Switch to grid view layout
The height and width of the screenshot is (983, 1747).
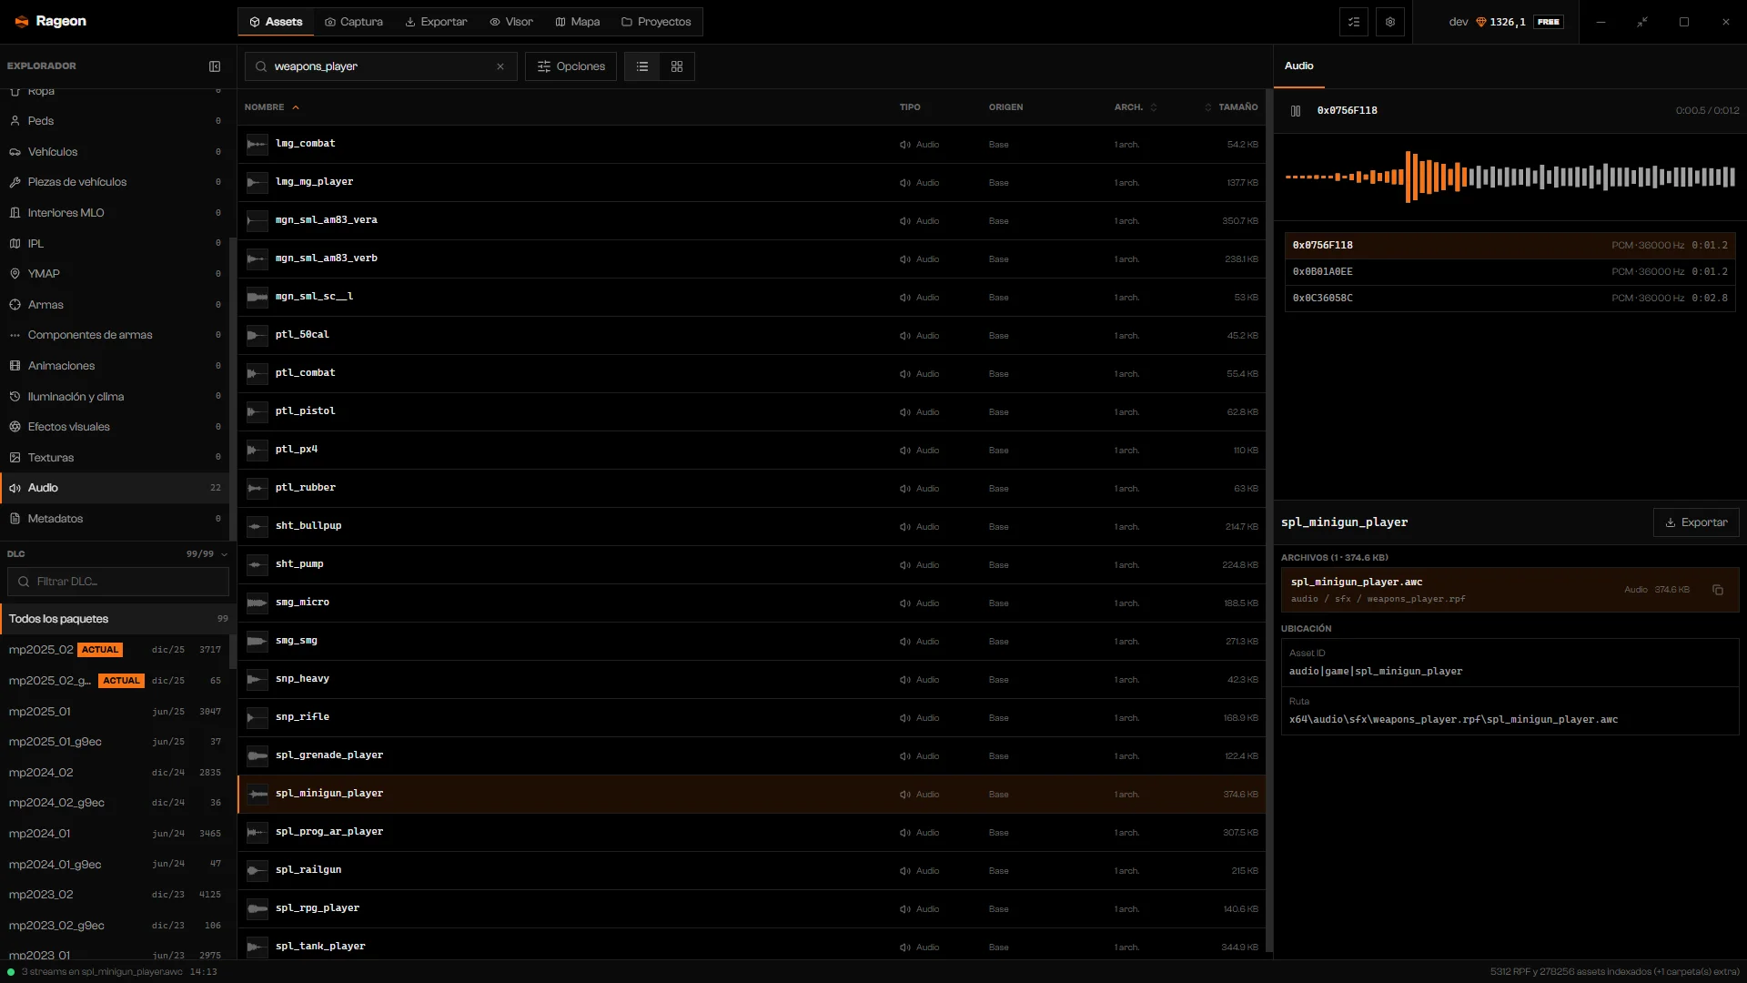pos(677,66)
